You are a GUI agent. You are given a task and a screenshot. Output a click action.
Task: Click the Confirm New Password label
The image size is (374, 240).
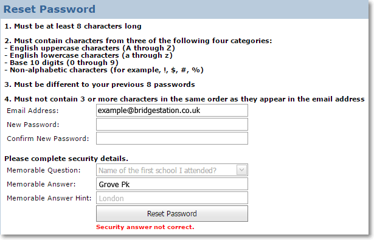click(48, 139)
